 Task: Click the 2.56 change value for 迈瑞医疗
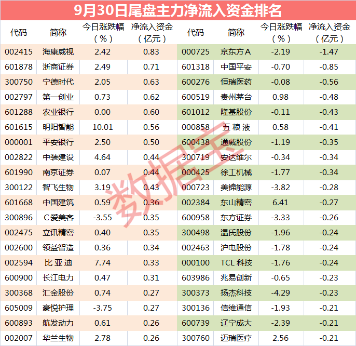coord(280,338)
